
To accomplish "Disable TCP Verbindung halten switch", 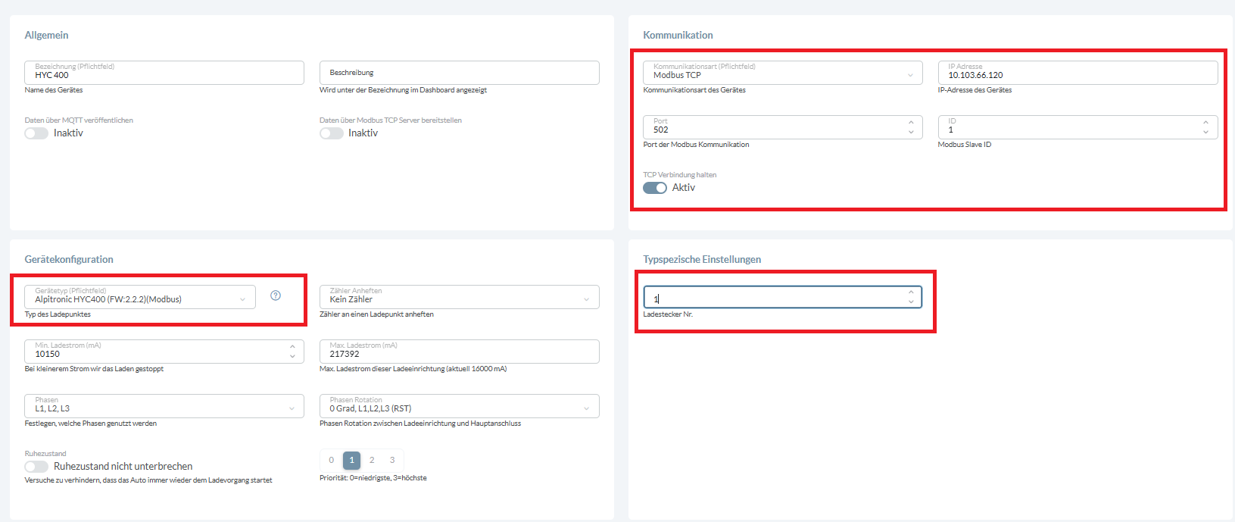I will click(x=655, y=188).
